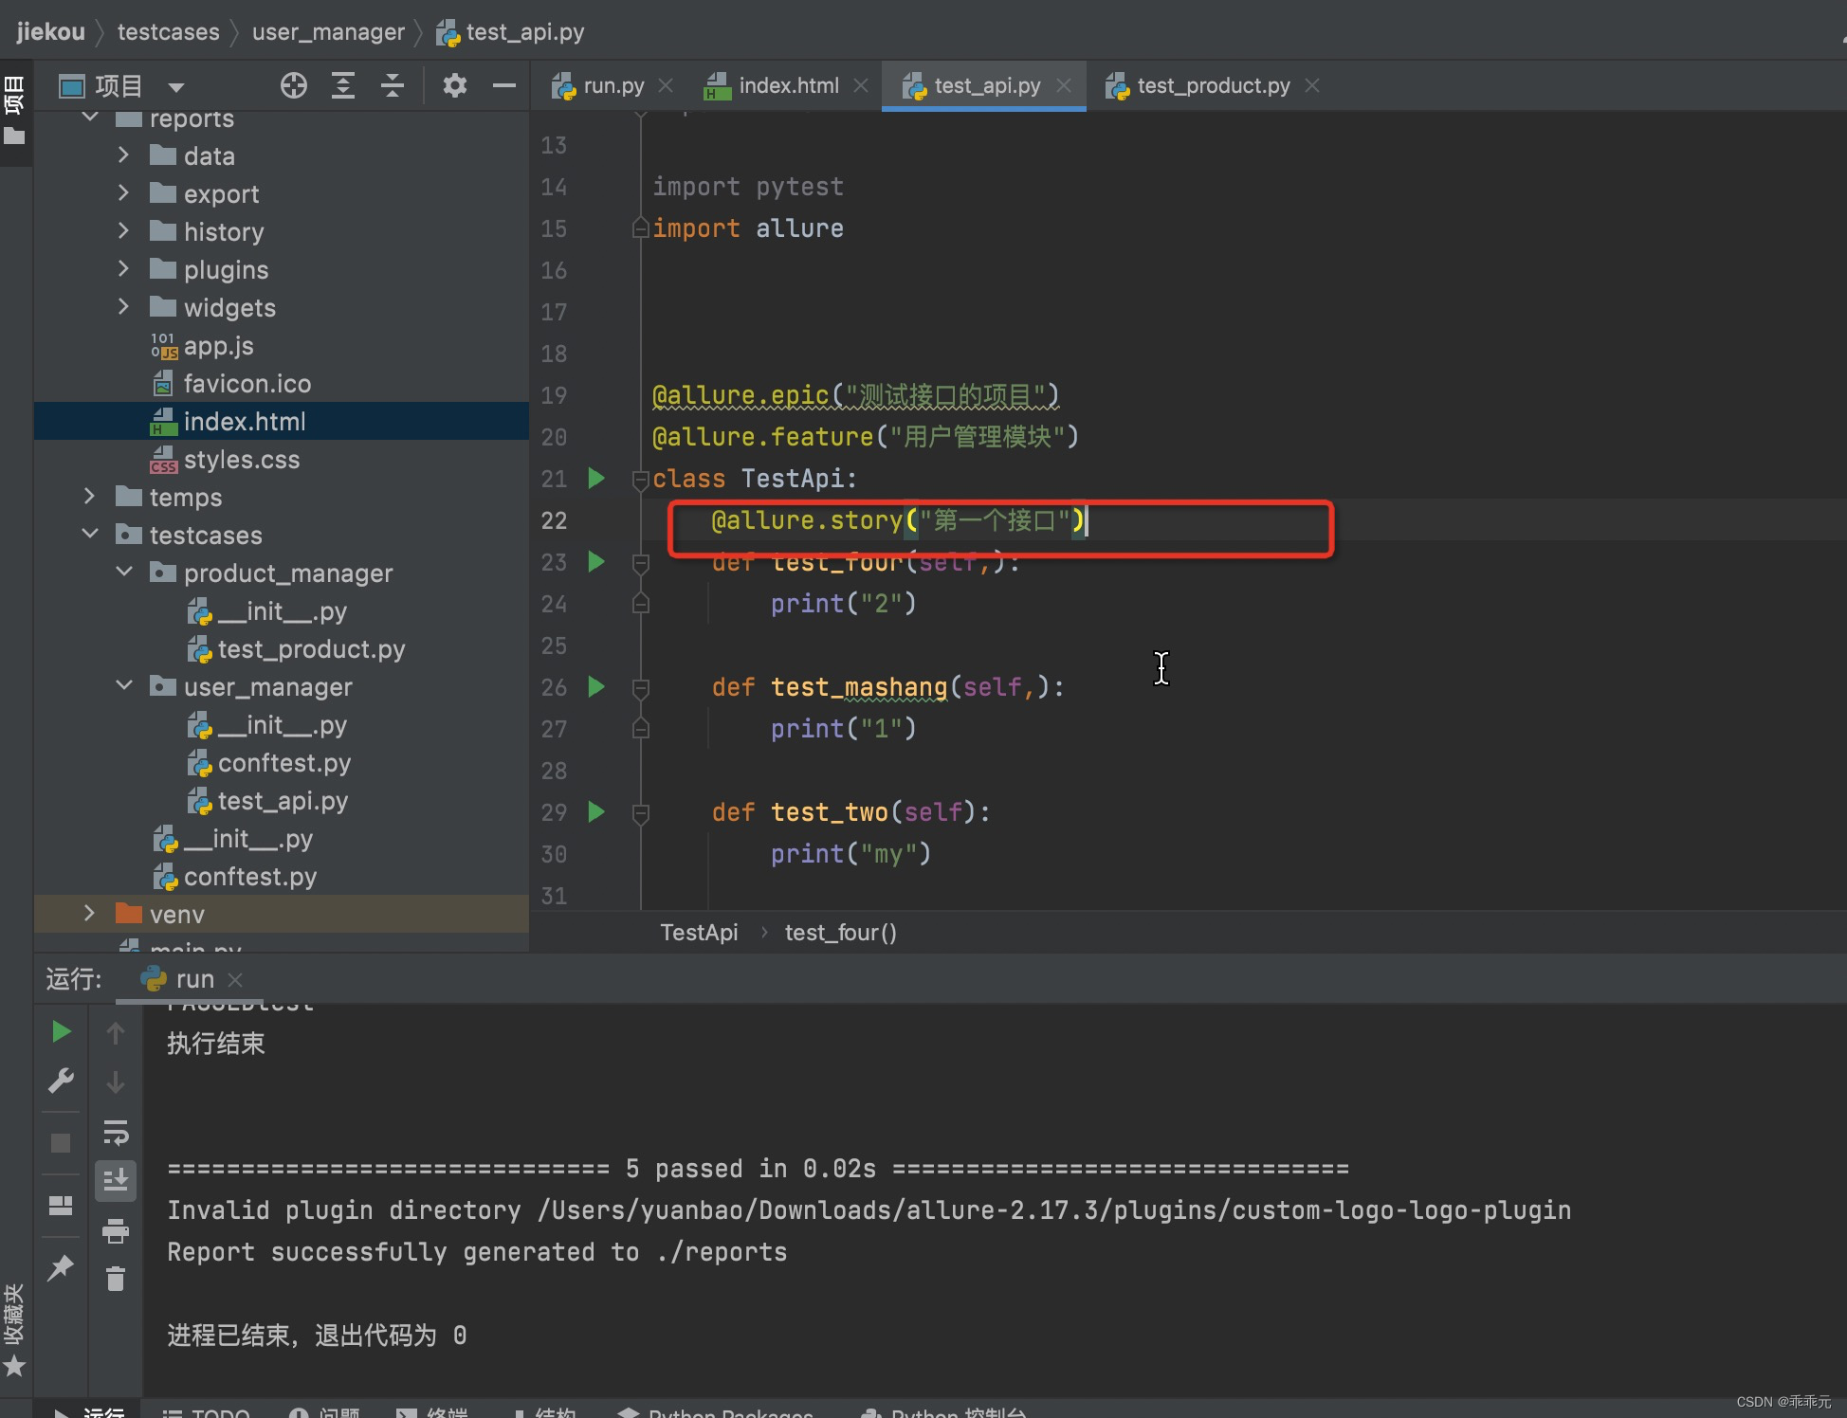Toggle scroll to end of output
The height and width of the screenshot is (1418, 1847).
(x=116, y=1181)
